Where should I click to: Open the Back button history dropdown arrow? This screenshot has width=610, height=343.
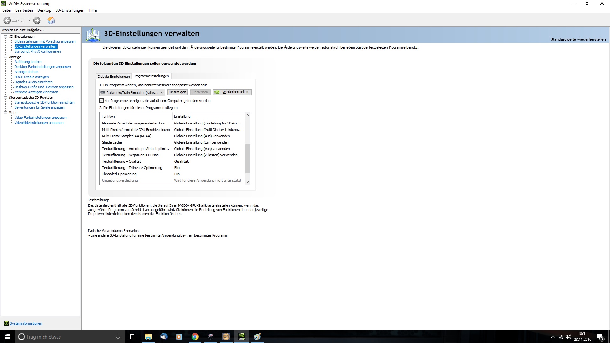pos(30,20)
